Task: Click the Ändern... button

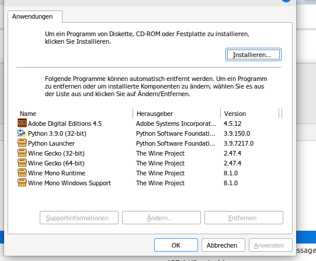Action: point(161,217)
